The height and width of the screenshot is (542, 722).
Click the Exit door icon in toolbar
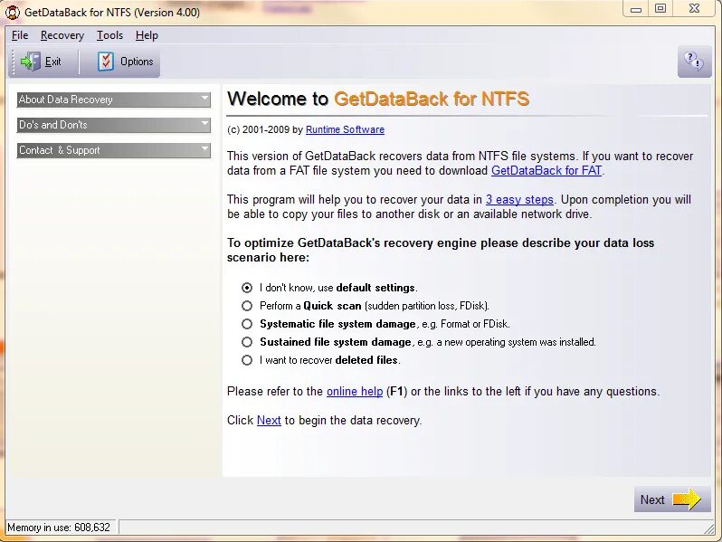coord(31,62)
